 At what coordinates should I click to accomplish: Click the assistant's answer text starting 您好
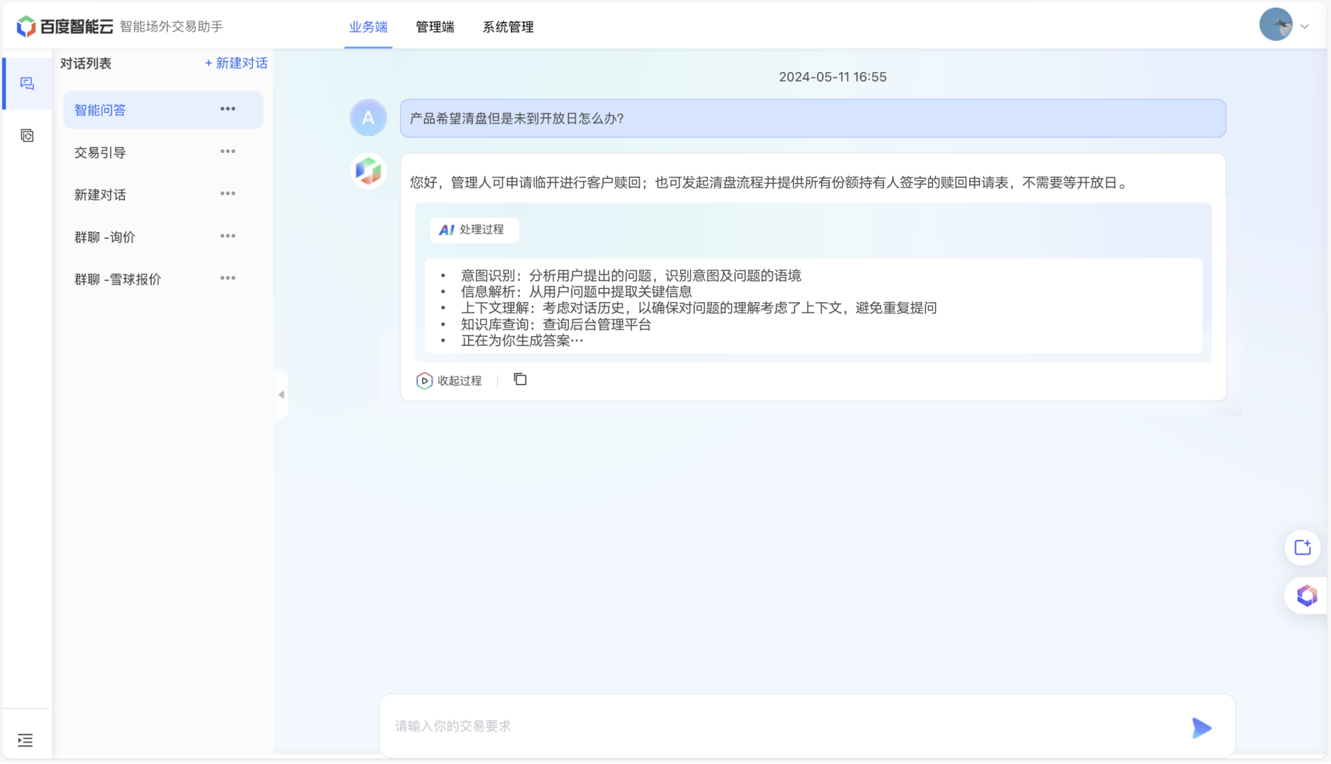pos(769,183)
